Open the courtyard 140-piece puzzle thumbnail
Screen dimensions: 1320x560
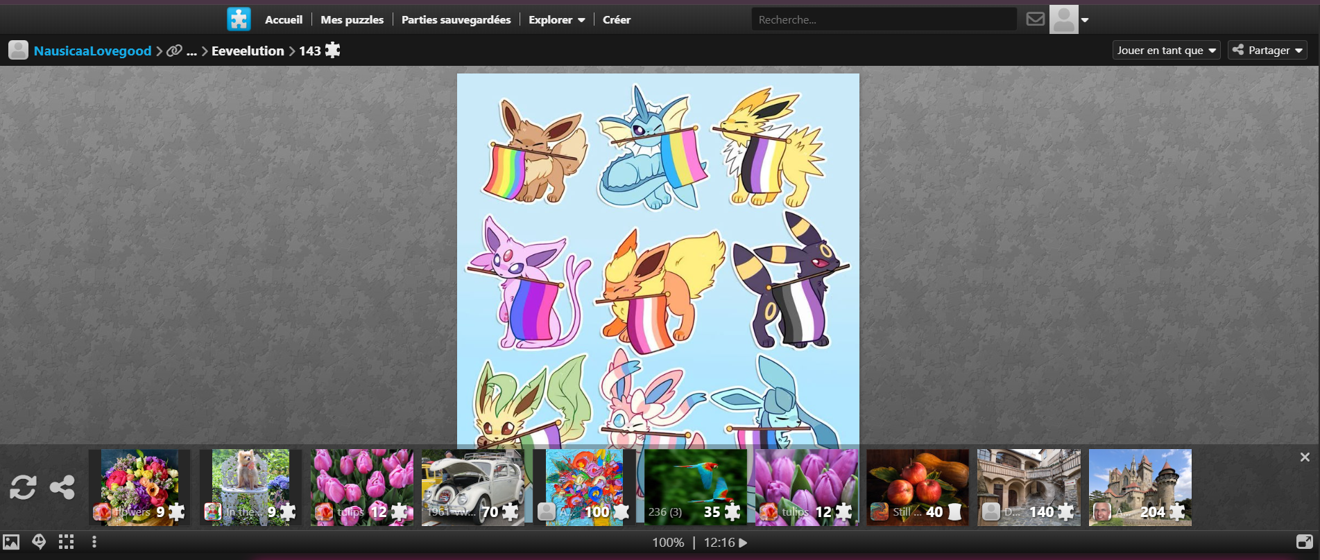point(1029,487)
